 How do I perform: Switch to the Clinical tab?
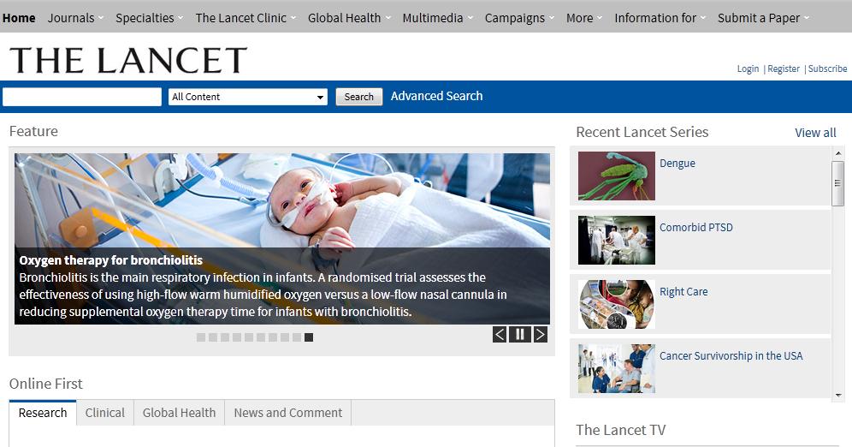coord(105,413)
